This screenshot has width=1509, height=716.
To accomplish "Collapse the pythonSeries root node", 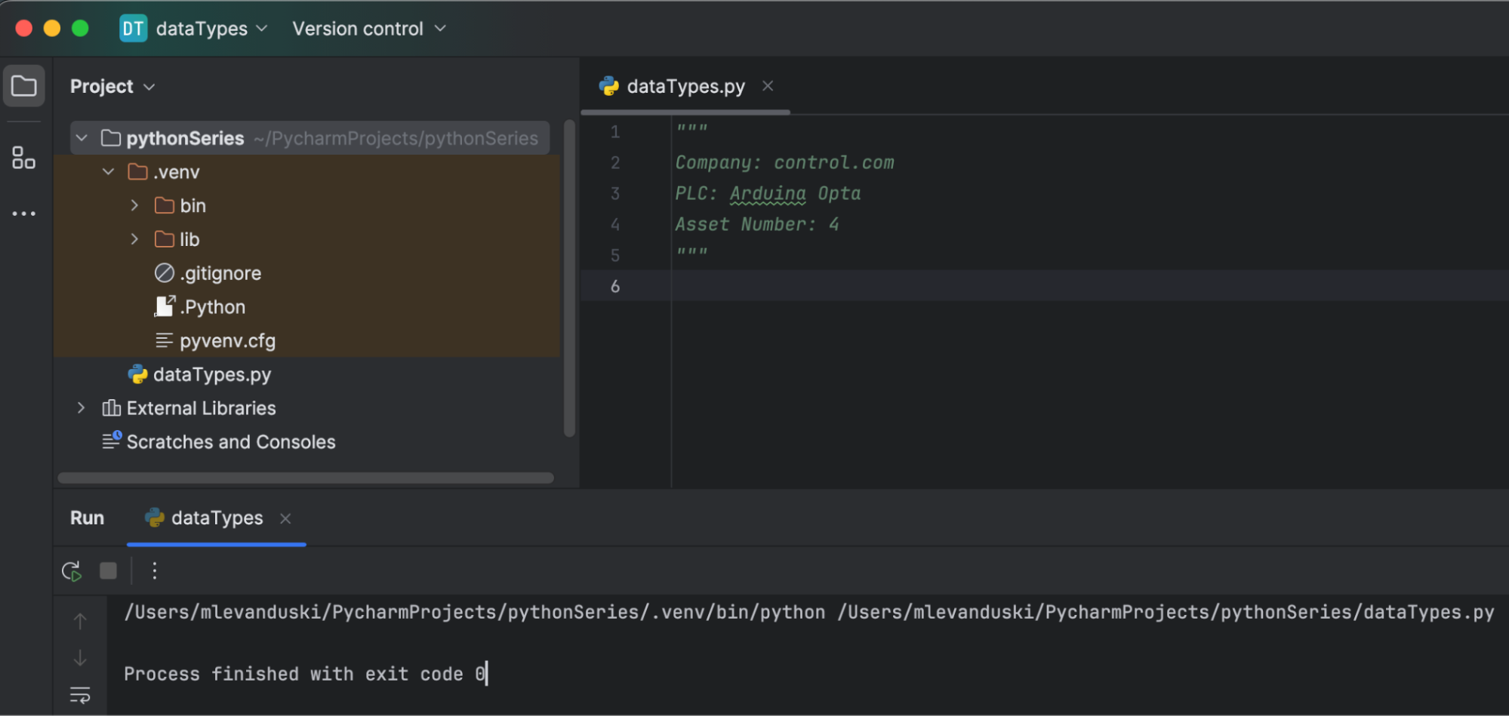I will [82, 138].
